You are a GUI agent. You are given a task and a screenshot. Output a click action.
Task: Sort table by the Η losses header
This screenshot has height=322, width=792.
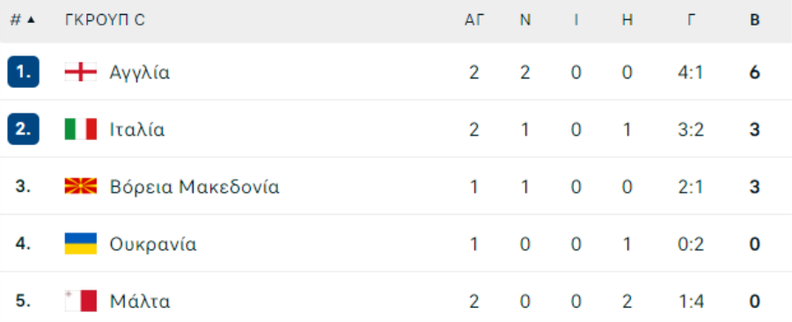pyautogui.click(x=627, y=20)
